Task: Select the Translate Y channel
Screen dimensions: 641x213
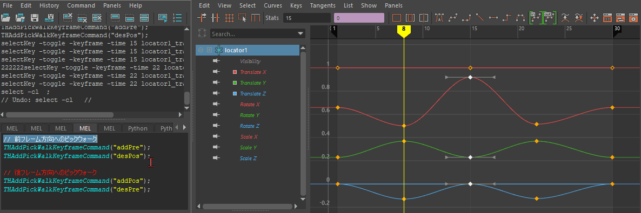Action: point(253,83)
